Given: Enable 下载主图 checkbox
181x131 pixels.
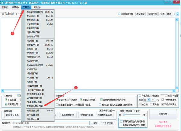Looking at the screenshot, I should tap(5, 99).
